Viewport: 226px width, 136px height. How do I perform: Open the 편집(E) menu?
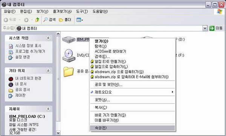pos(26,11)
